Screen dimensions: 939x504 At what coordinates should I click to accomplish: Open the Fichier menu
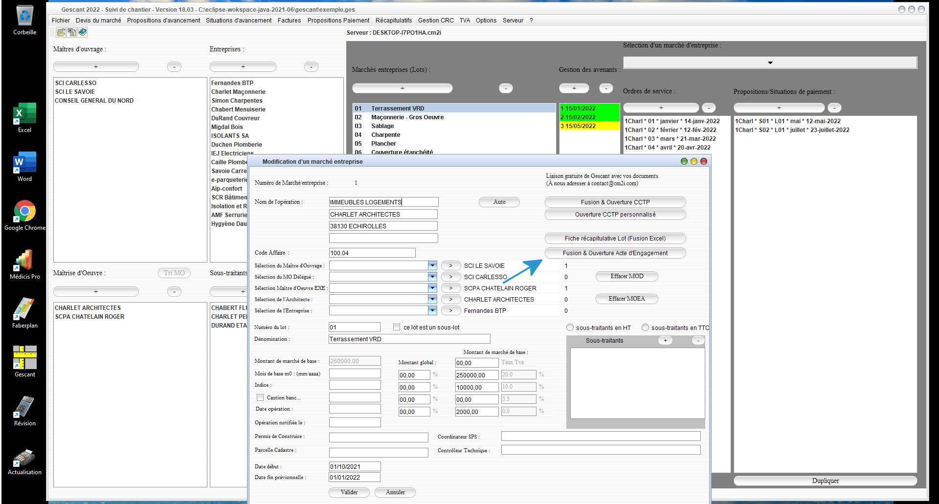[x=61, y=21]
